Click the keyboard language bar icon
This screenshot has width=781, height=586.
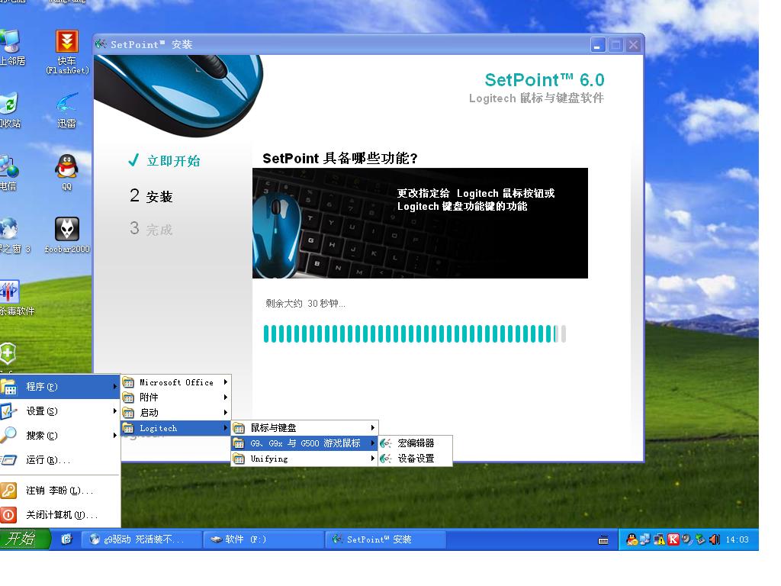coord(603,540)
